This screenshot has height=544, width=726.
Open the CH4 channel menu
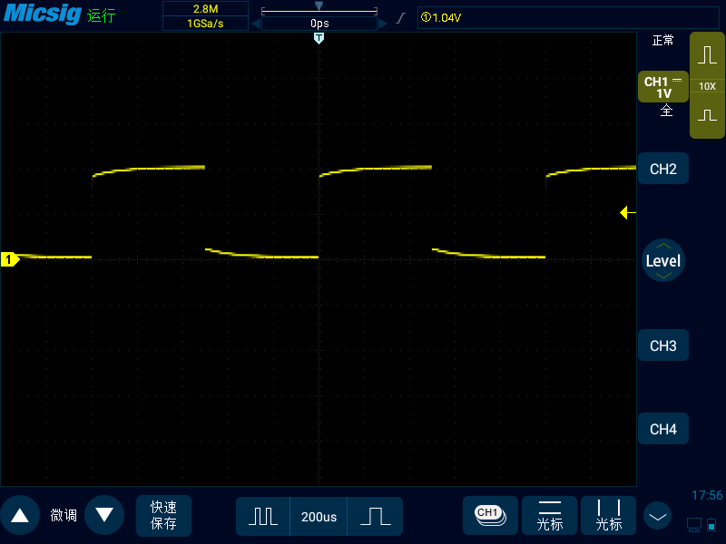click(x=663, y=428)
